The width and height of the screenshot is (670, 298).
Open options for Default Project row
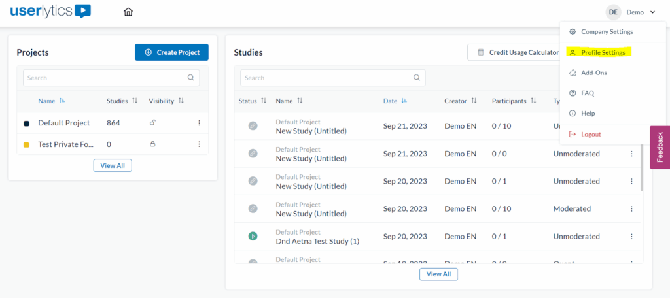pyautogui.click(x=199, y=123)
